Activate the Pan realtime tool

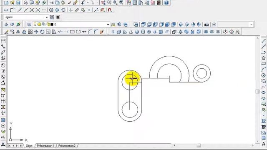[x=103, y=2]
